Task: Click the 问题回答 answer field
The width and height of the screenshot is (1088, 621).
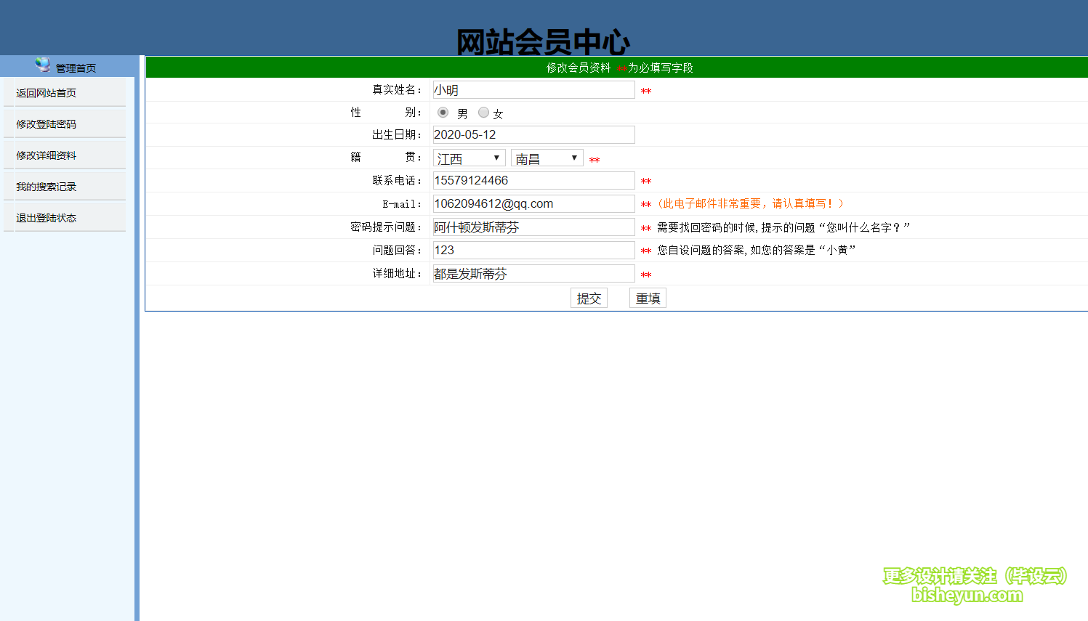Action: 533,251
